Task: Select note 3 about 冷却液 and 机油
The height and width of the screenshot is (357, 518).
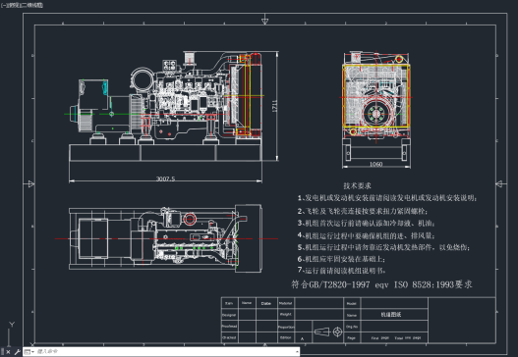Action: click(366, 224)
